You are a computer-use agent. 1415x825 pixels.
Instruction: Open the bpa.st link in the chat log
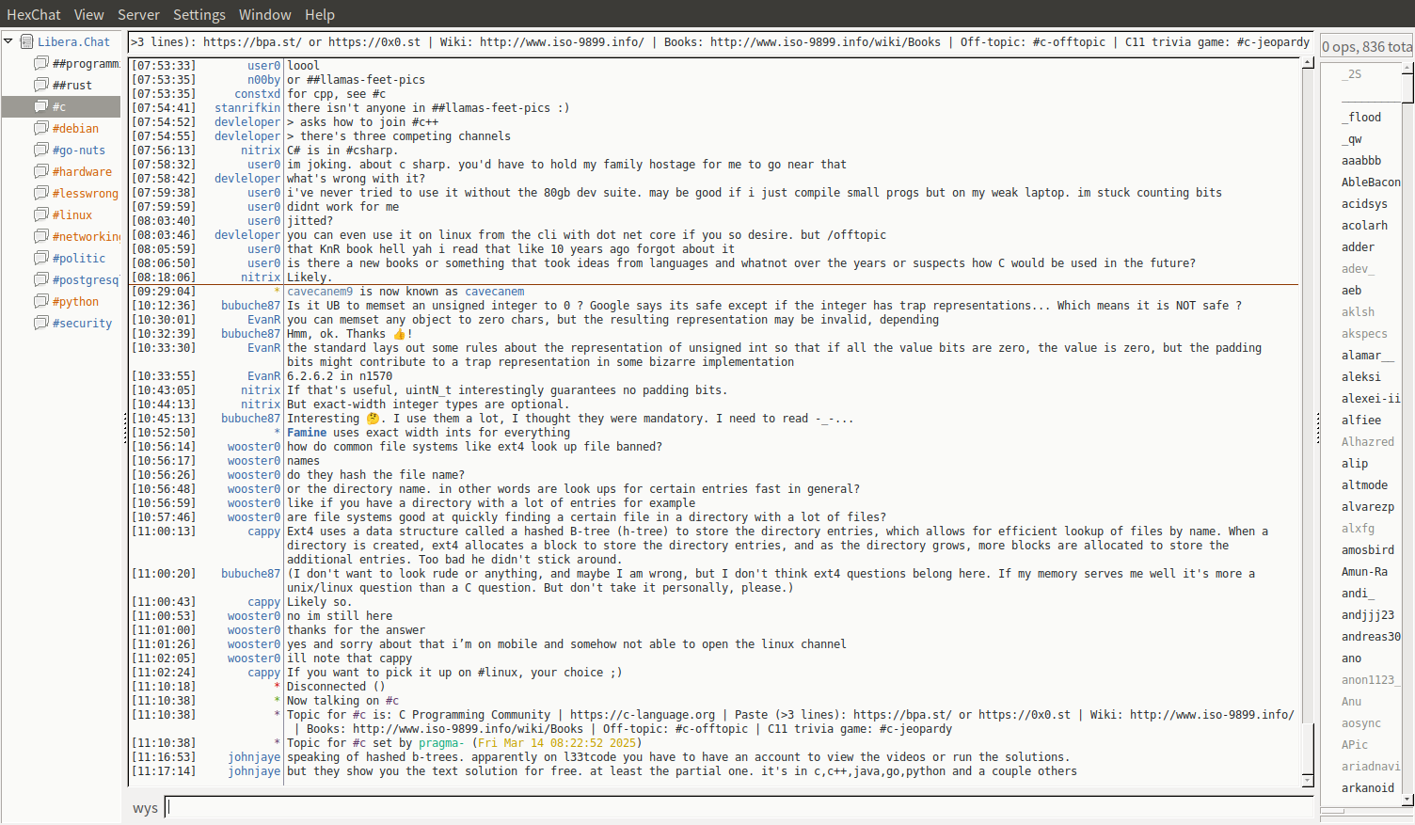point(902,715)
